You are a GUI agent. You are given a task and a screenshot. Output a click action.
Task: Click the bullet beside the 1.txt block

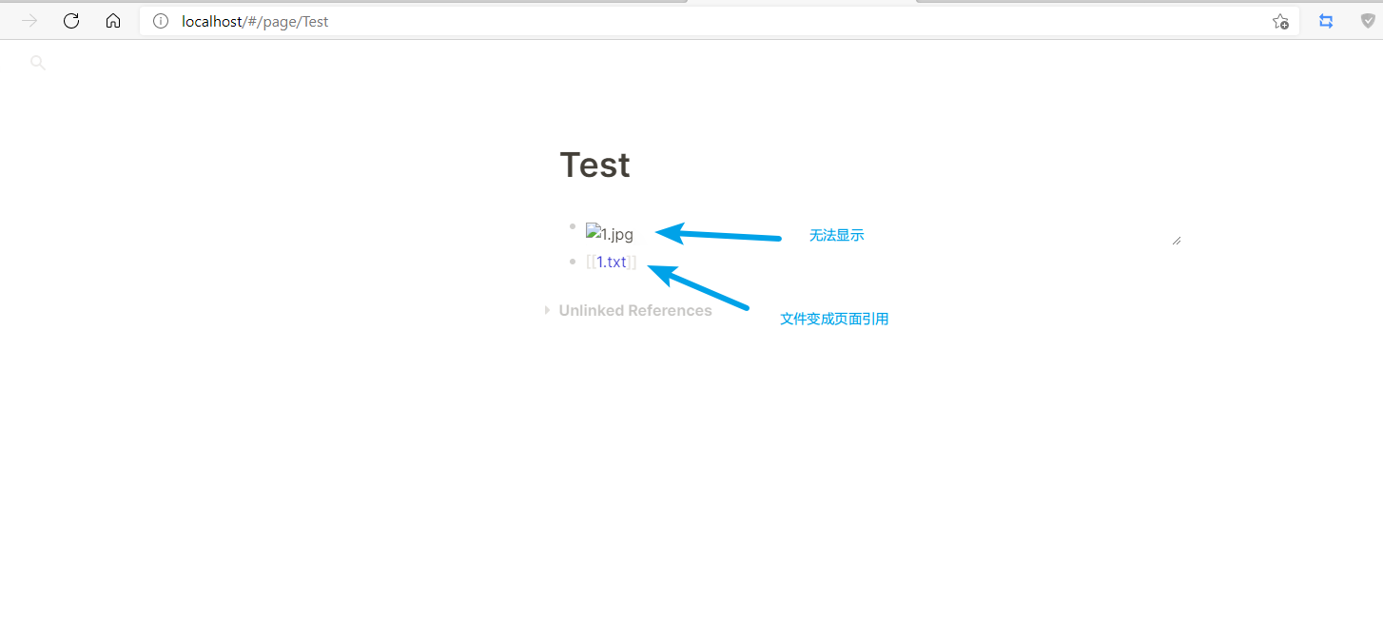pyautogui.click(x=572, y=262)
